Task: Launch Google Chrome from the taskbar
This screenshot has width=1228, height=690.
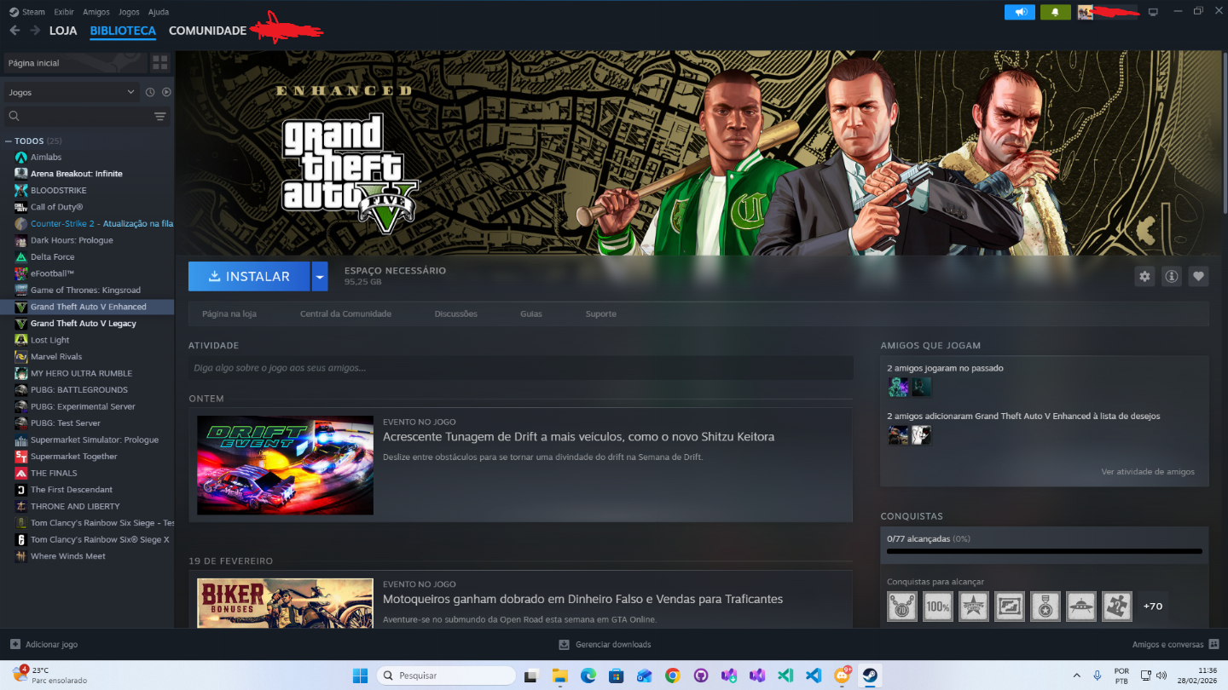Action: (x=673, y=676)
